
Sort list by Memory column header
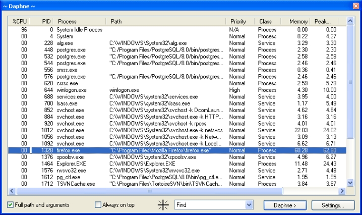coord(298,22)
